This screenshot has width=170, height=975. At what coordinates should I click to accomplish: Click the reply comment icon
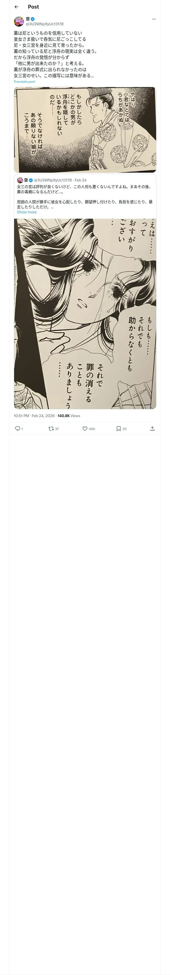[17, 429]
